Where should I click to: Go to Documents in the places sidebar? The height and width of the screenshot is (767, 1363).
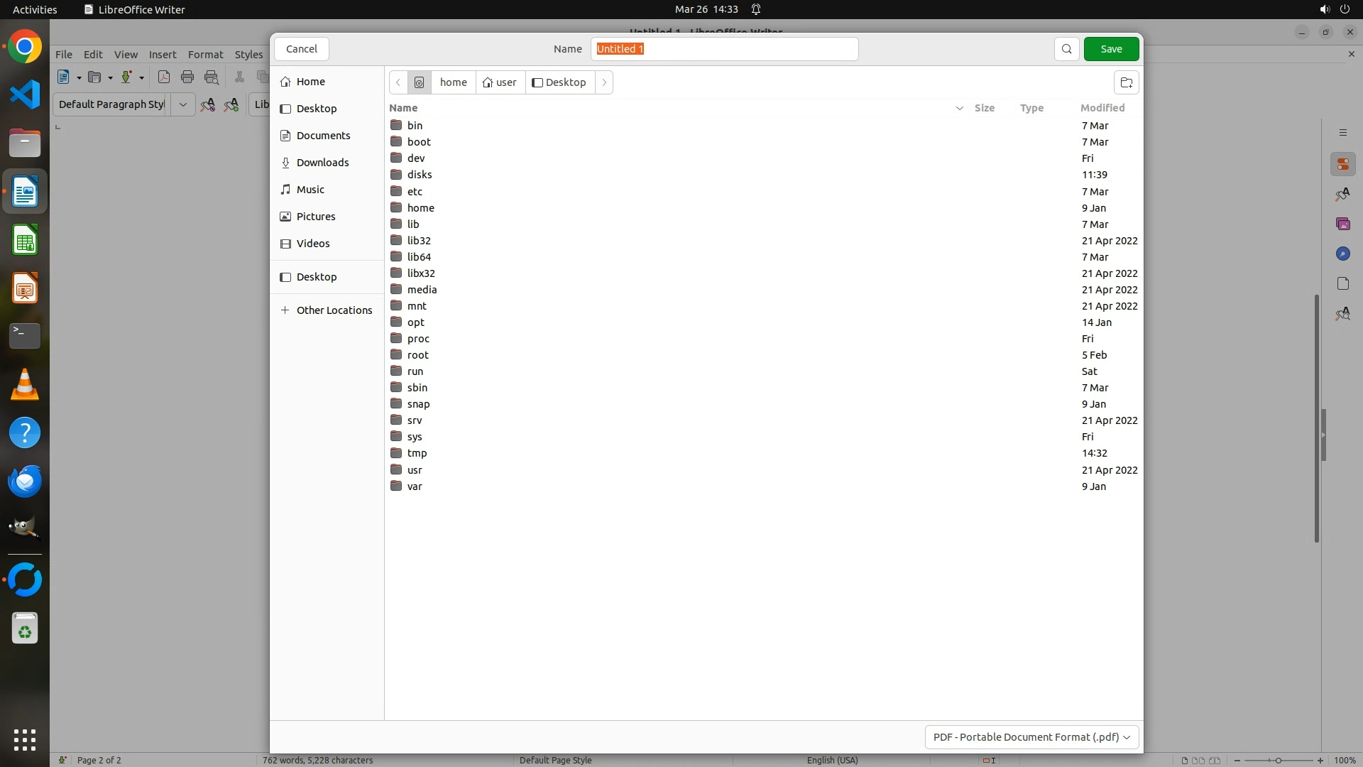click(323, 136)
